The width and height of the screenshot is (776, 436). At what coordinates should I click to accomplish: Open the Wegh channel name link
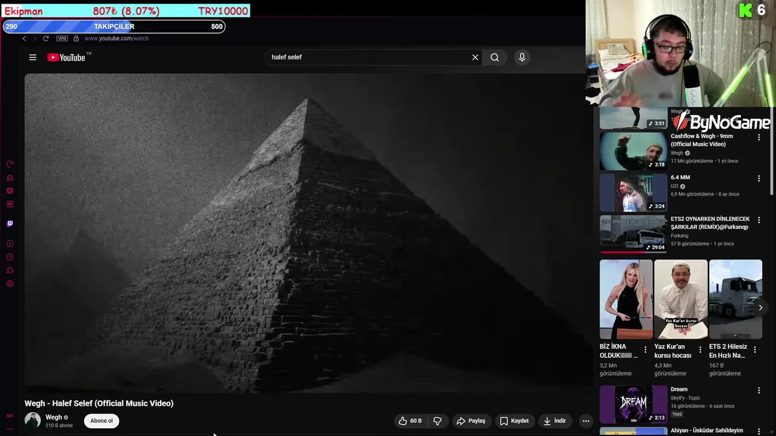point(54,417)
